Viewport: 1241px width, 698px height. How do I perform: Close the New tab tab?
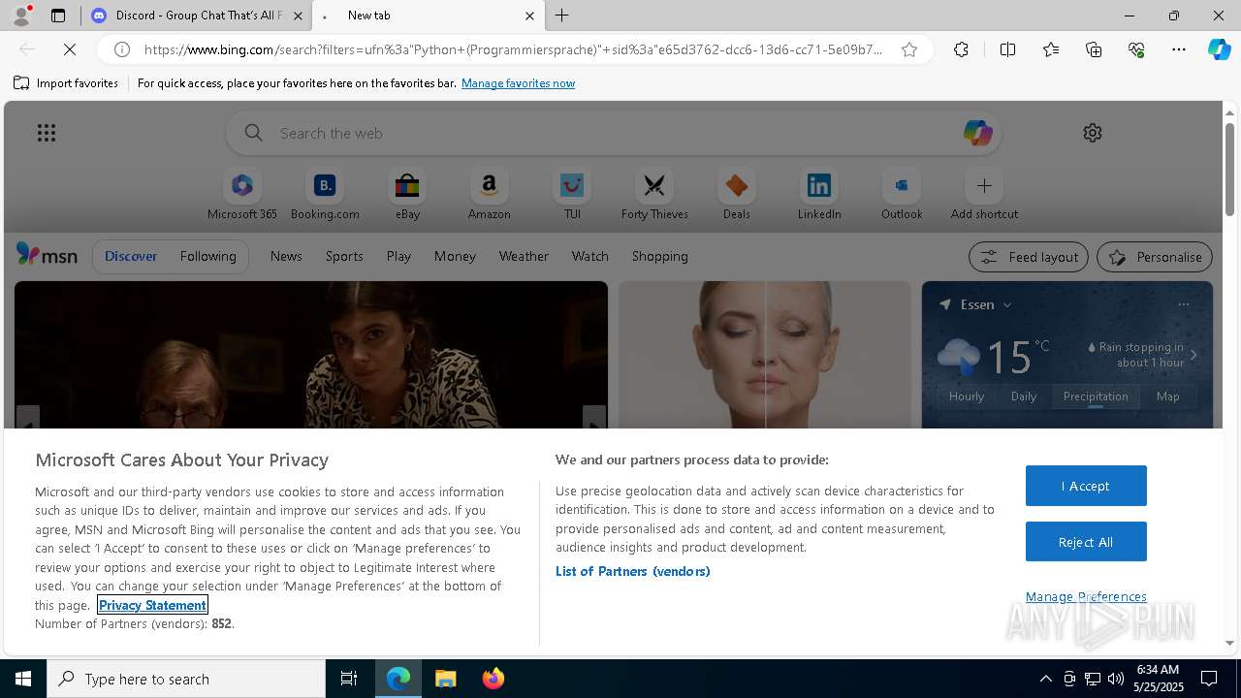click(529, 16)
